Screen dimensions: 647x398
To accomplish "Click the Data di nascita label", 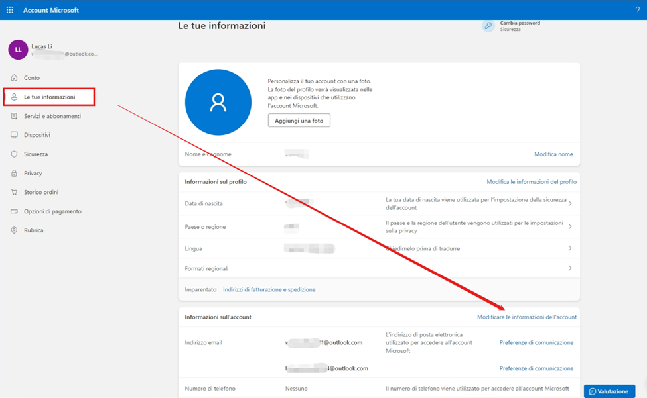I will pos(204,203).
